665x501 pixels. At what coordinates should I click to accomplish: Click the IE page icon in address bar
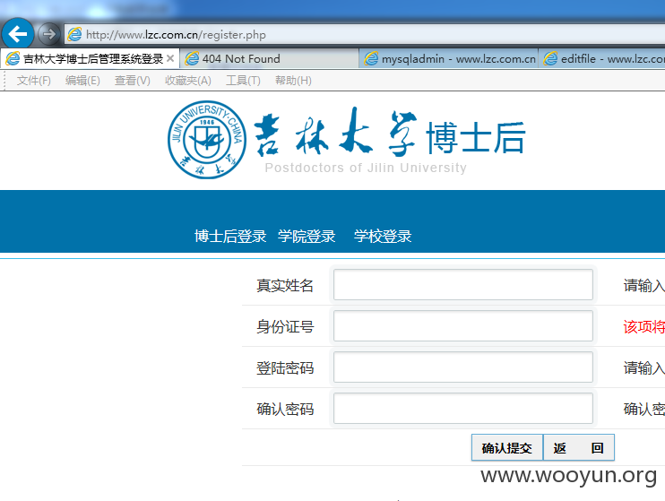(x=74, y=34)
